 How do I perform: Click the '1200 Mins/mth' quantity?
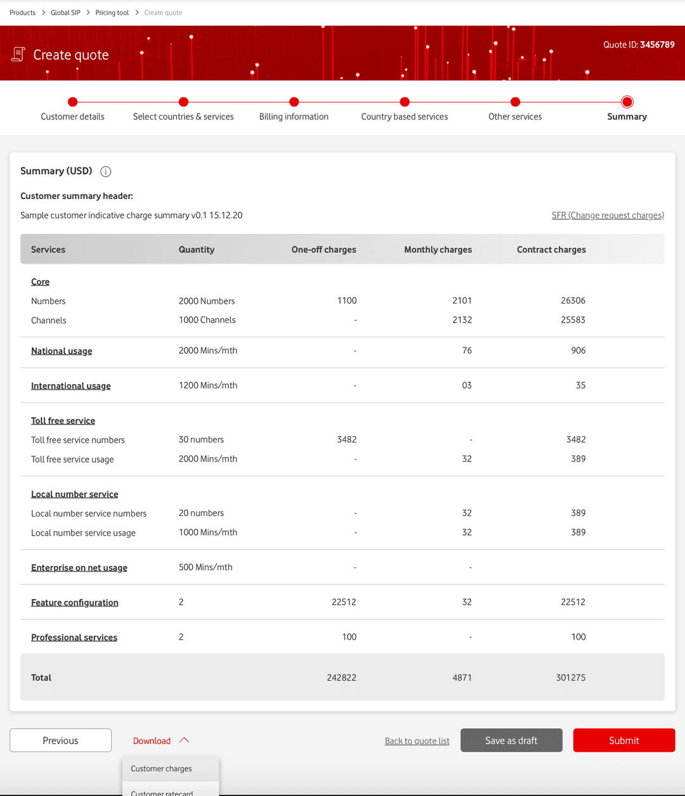[208, 385]
